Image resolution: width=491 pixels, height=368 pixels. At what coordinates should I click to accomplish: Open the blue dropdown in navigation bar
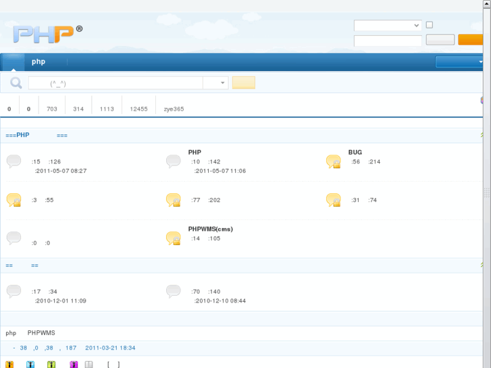click(461, 62)
